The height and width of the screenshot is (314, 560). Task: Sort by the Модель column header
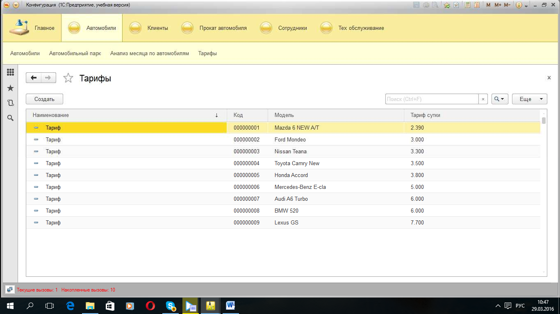tap(336, 115)
